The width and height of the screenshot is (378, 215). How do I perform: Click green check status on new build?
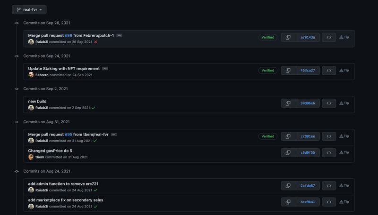[x=94, y=108]
